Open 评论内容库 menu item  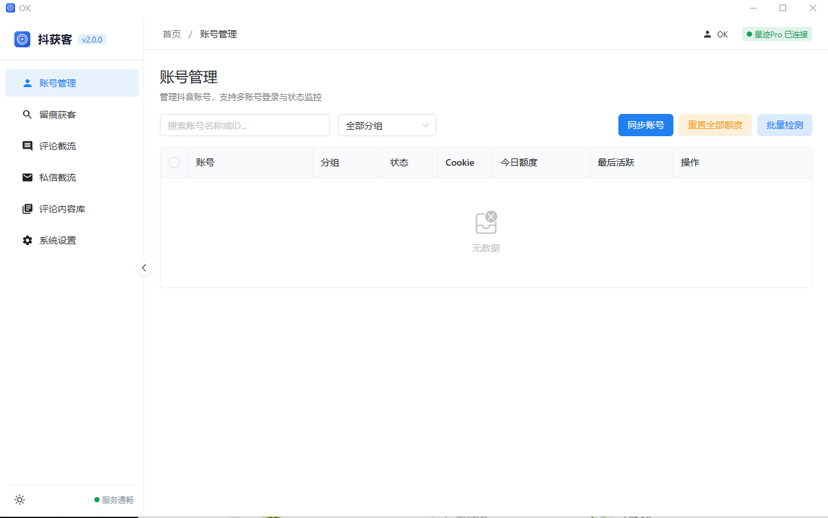coord(72,209)
